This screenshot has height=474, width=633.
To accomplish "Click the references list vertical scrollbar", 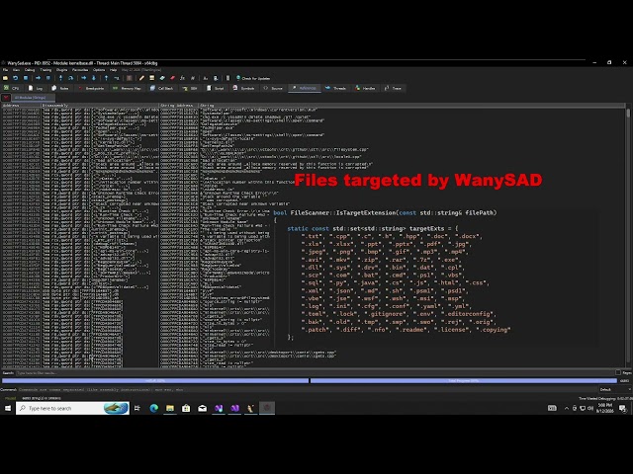I will coord(628,236).
